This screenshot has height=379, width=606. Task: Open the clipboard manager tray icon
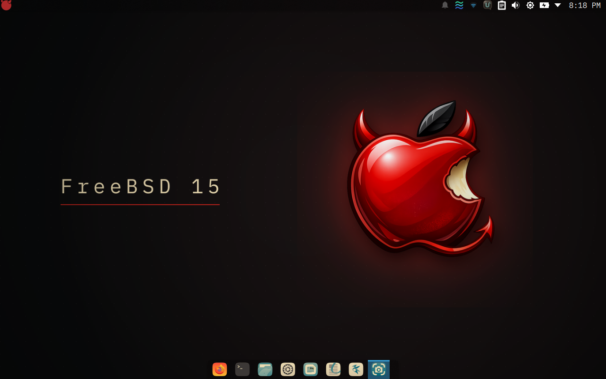[x=501, y=5]
